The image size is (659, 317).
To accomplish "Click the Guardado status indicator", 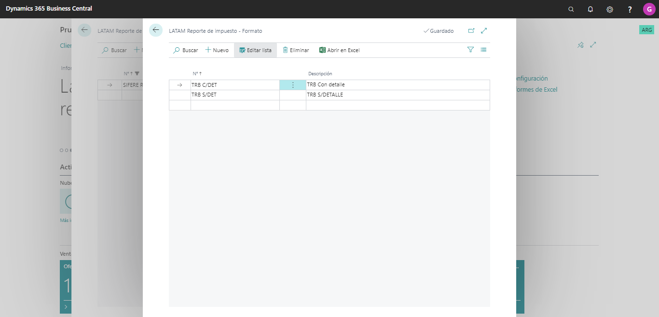I will (x=439, y=31).
